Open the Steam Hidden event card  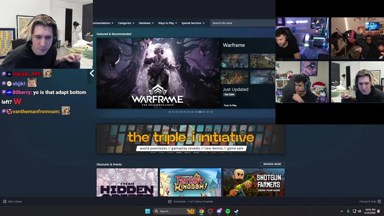pos(127,182)
